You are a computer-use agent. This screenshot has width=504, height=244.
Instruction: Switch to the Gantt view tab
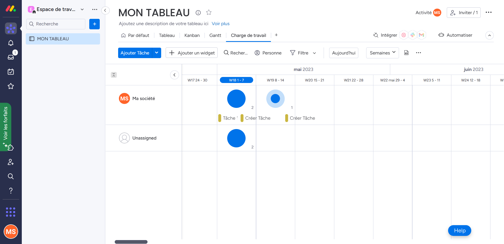pos(215,35)
